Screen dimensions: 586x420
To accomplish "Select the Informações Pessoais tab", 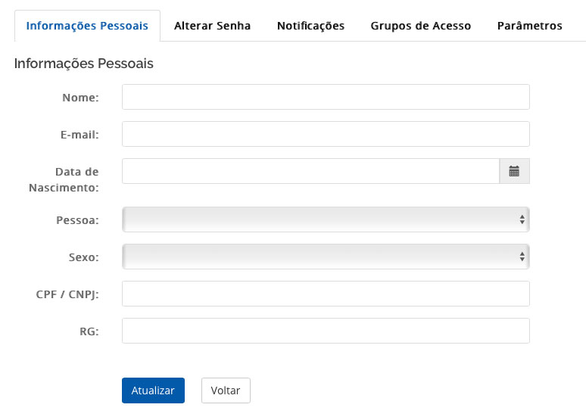I will tap(87, 26).
